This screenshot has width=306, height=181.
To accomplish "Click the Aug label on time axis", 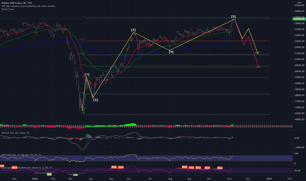I will click(x=170, y=179).
